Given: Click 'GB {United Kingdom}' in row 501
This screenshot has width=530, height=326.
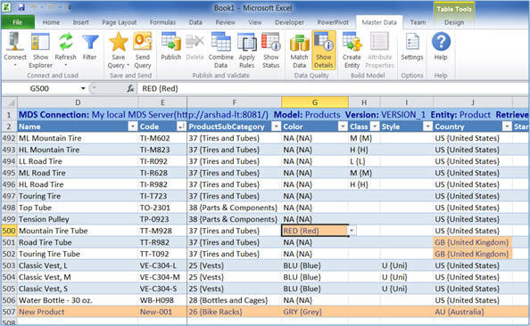Looking at the screenshot, I should coord(473,242).
